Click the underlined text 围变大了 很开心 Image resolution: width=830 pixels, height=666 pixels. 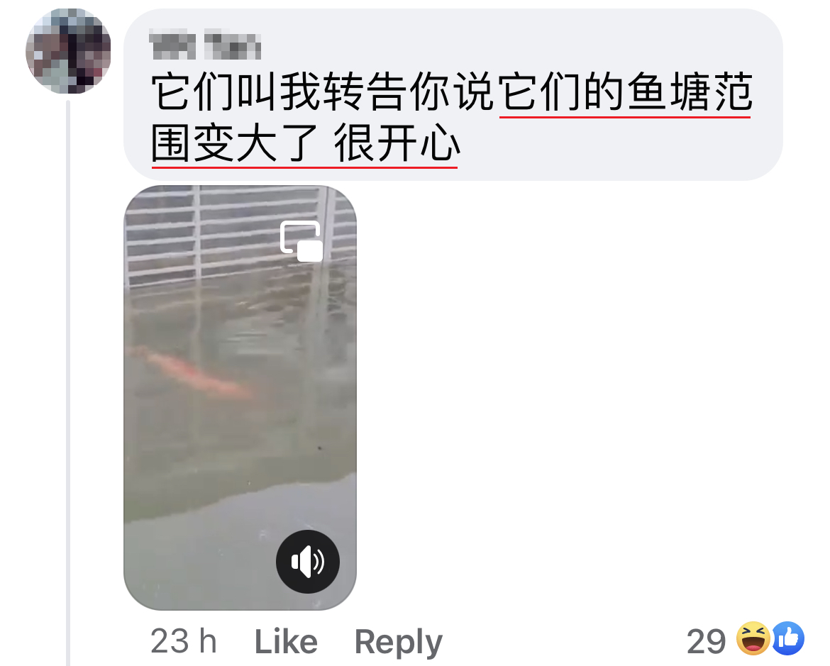tap(305, 143)
